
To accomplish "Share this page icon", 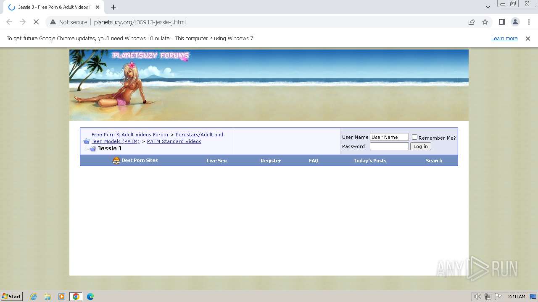I will tap(472, 22).
